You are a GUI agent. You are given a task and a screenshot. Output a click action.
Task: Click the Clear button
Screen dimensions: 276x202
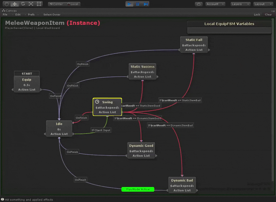click(268, 15)
